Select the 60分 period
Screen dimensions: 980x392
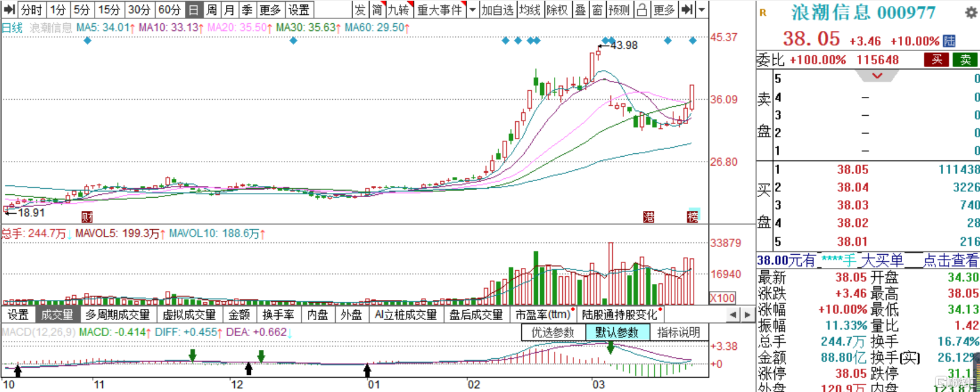coord(169,10)
